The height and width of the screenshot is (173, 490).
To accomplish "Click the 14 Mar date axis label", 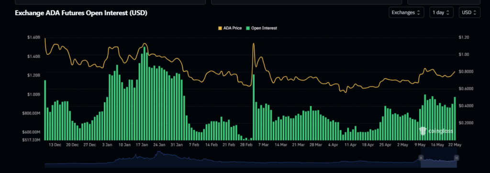I will [x=281, y=145].
